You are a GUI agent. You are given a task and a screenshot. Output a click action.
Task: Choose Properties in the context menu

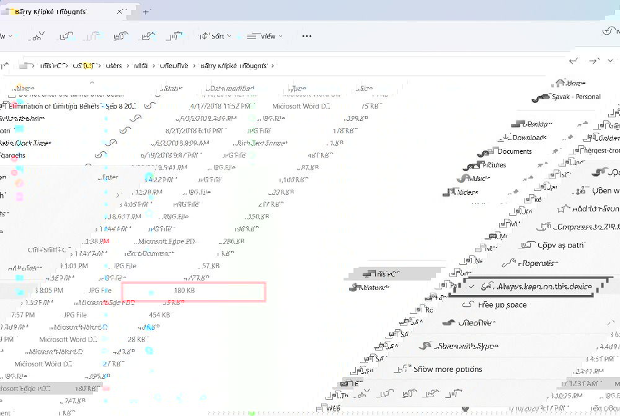(530, 263)
